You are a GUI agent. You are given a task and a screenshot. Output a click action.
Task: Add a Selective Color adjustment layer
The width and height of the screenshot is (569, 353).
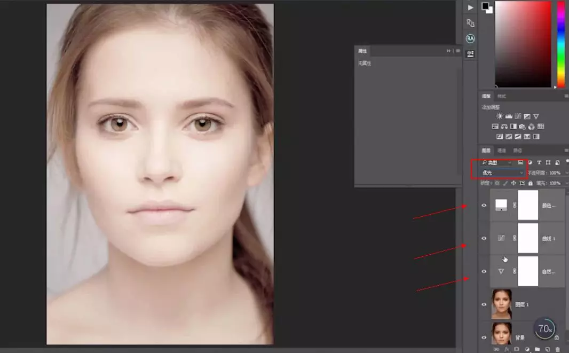pos(527,137)
